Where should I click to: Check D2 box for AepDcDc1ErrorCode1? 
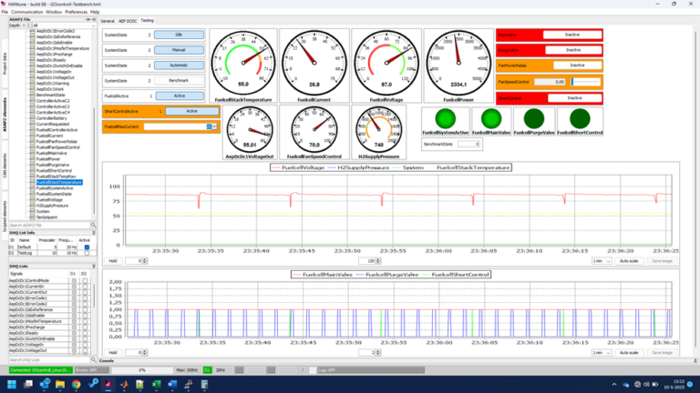[x=85, y=298]
